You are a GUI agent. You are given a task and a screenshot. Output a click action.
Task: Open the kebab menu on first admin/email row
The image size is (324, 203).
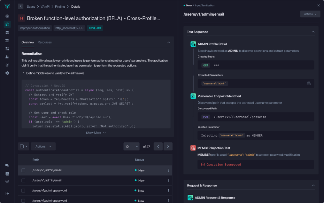pyautogui.click(x=168, y=170)
